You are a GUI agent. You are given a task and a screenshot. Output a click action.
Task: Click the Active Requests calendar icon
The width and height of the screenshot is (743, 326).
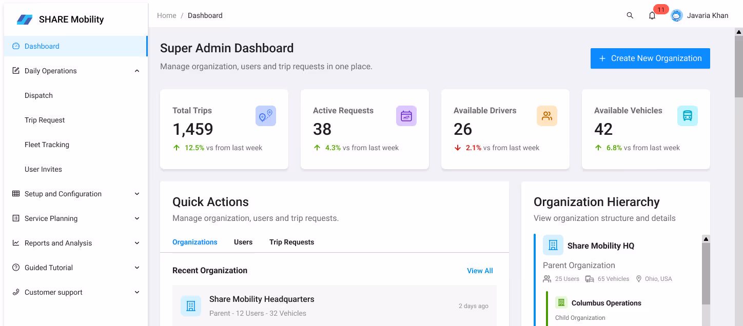(406, 116)
